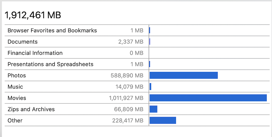This screenshot has height=137, width=272.
Task: Click the Movies usage bar
Action: point(208,98)
